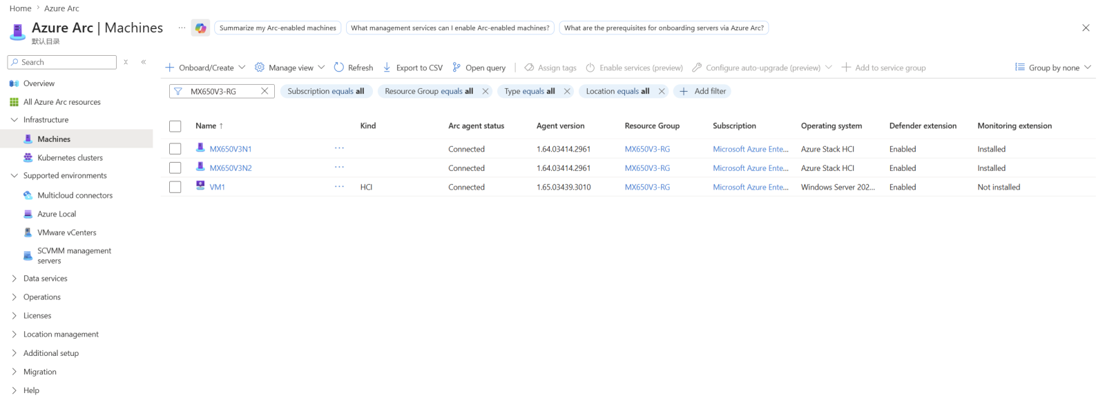Expand the Operations section
The height and width of the screenshot is (400, 1105).
[14, 297]
